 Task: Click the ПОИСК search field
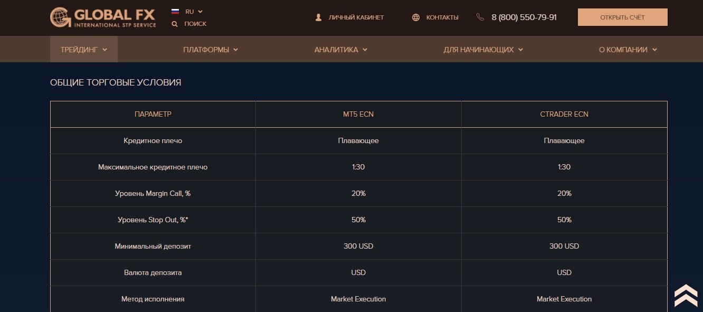click(x=196, y=24)
